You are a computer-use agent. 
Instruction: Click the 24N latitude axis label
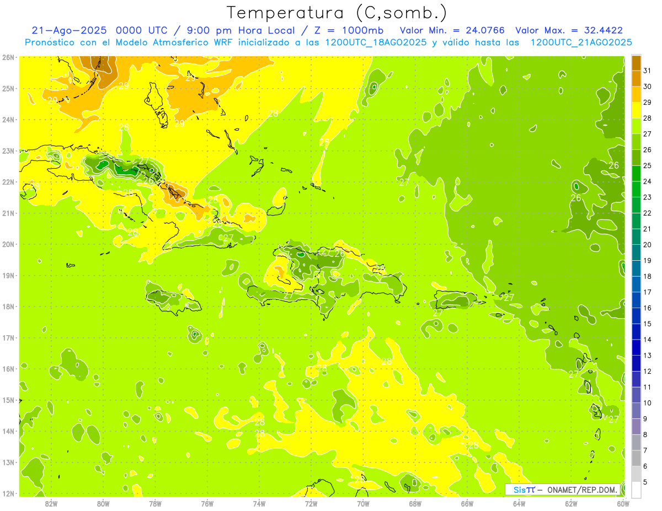(x=8, y=120)
